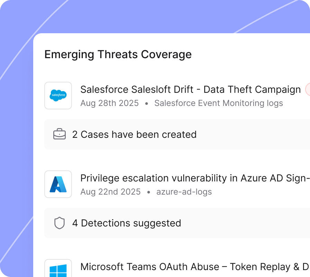This screenshot has width=310, height=277.
Task: Click the Azure logo icon
Action: tap(58, 184)
